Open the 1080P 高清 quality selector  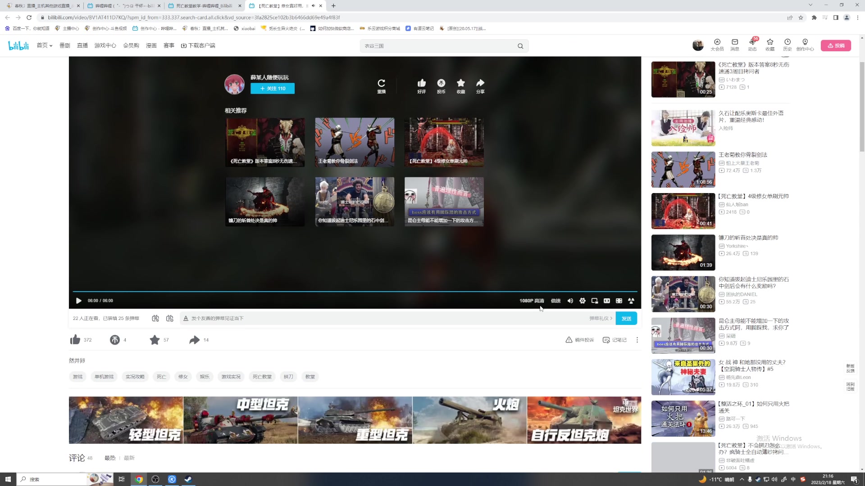pyautogui.click(x=532, y=301)
